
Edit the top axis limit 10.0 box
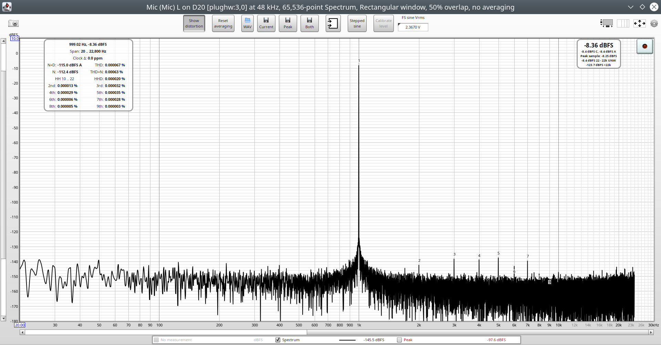point(15,39)
